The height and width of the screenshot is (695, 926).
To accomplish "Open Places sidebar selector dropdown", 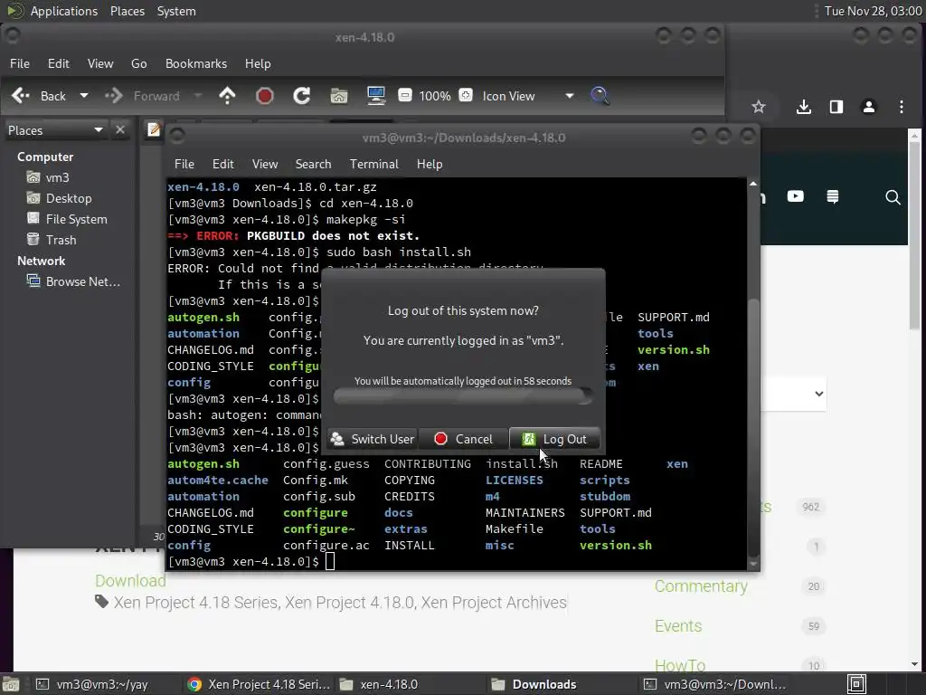I will click(55, 130).
